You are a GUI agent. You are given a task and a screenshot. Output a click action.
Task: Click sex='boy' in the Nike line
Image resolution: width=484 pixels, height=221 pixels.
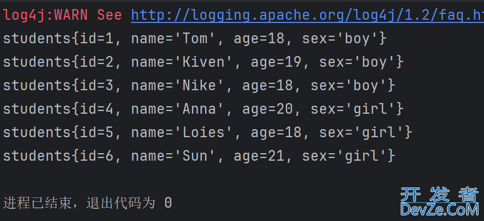pos(349,85)
